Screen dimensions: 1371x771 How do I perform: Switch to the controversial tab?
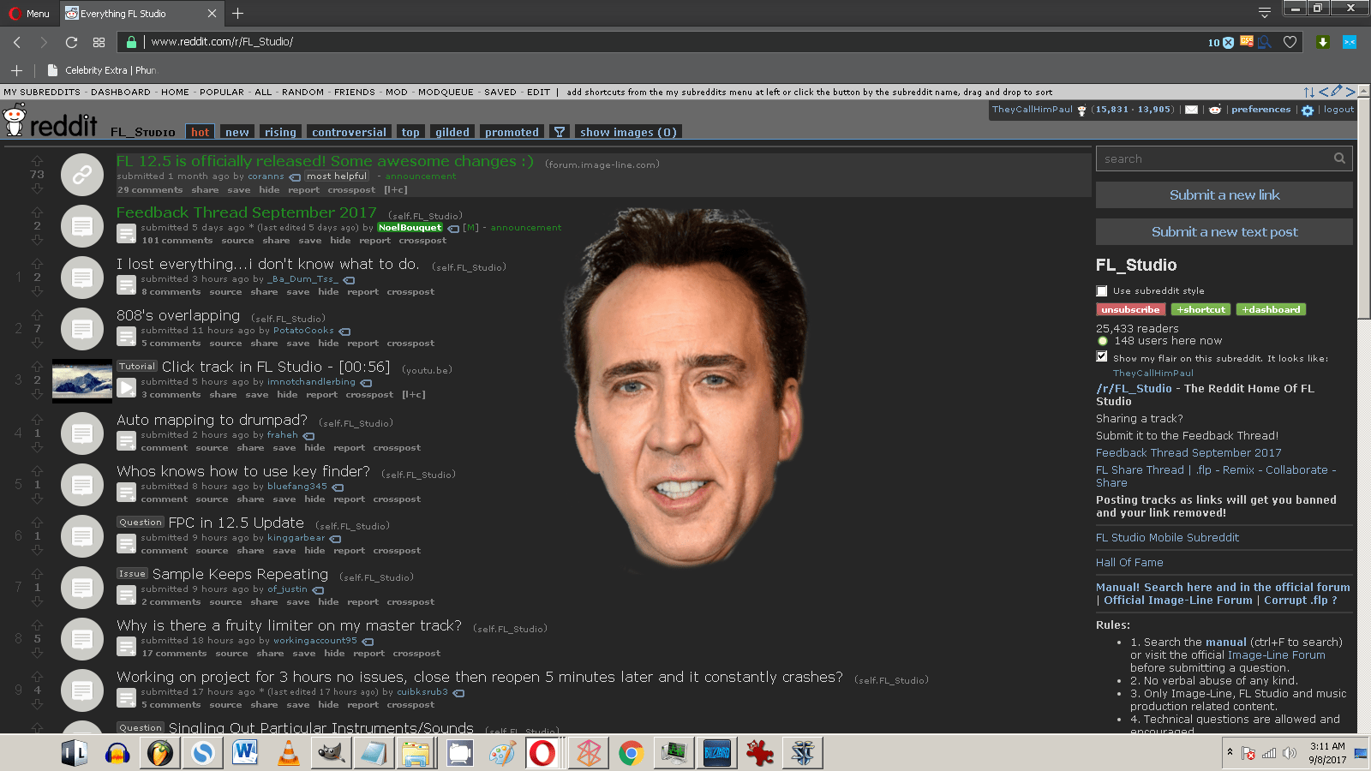point(349,132)
